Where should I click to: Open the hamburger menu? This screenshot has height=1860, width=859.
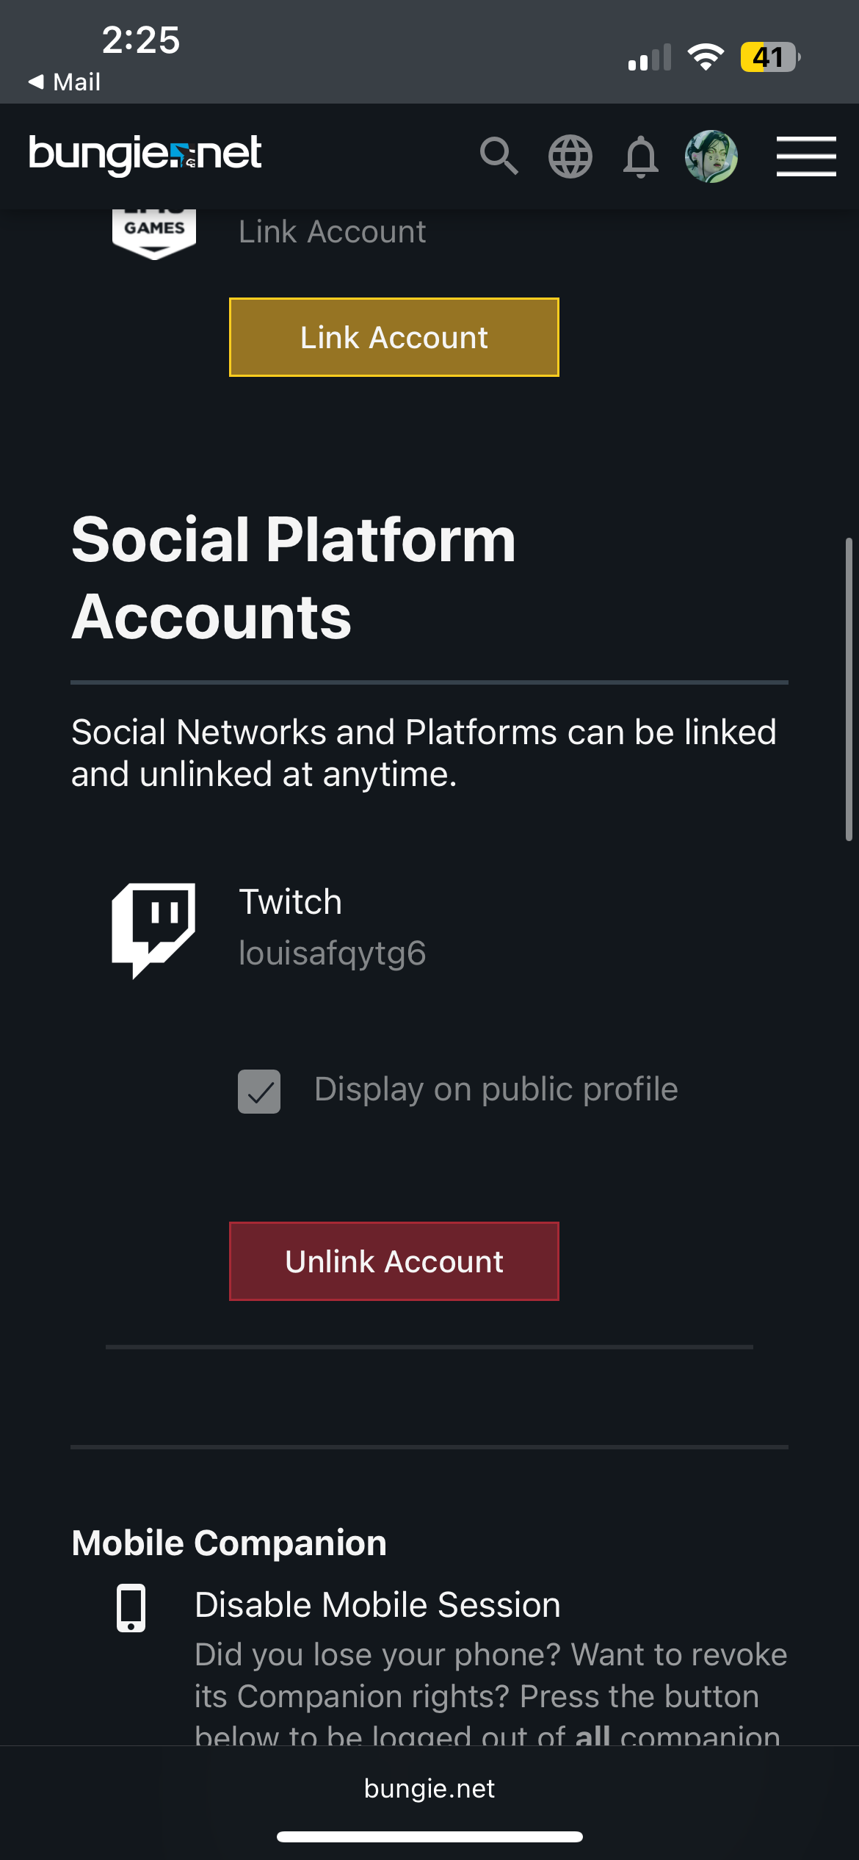pos(806,156)
